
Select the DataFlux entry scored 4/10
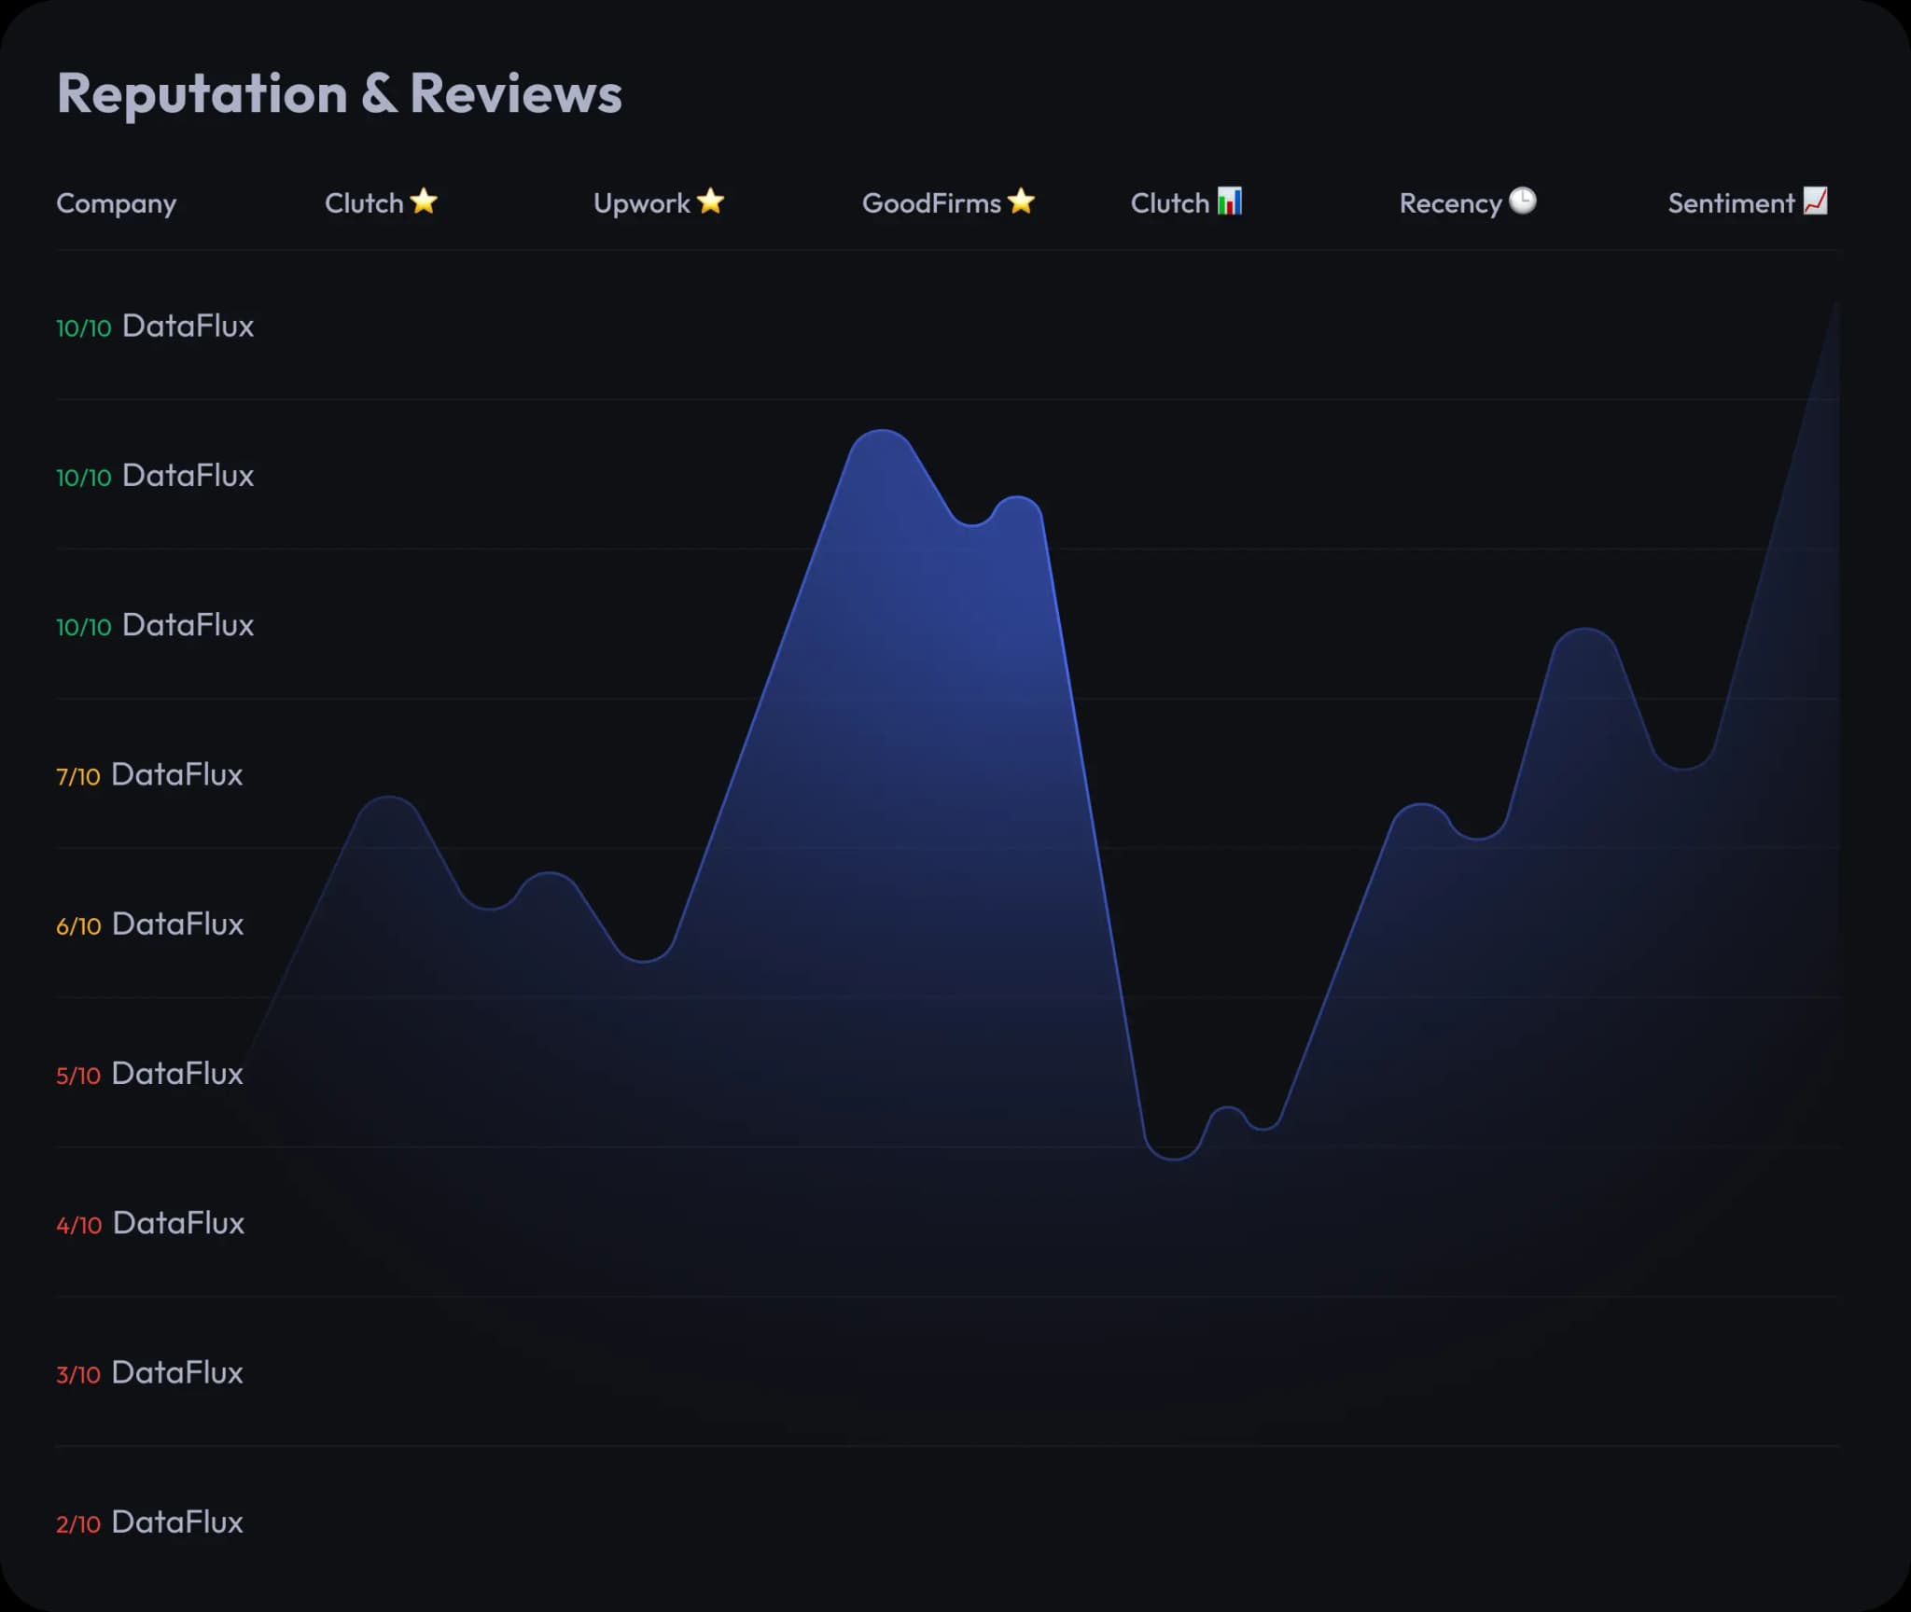(x=177, y=1223)
